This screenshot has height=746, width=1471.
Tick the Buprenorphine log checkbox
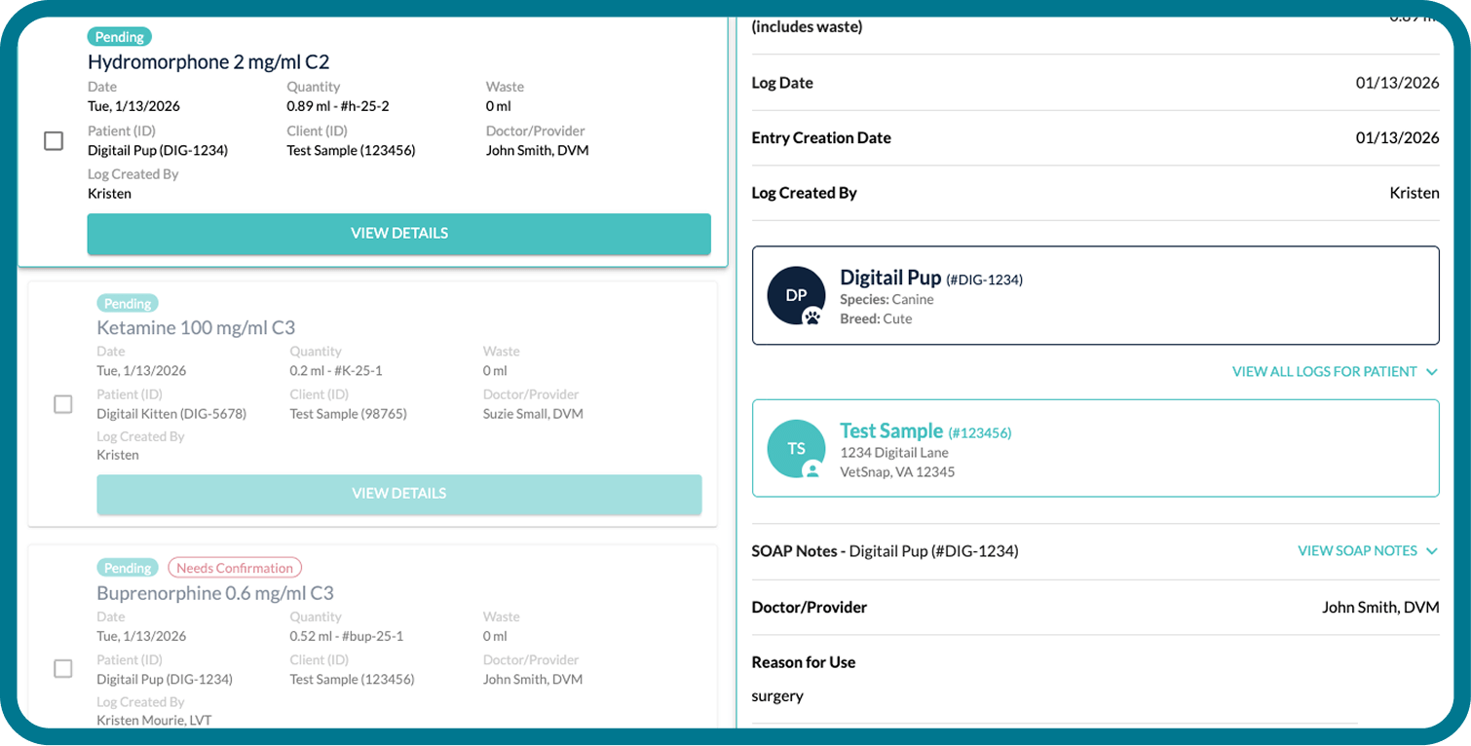point(63,669)
